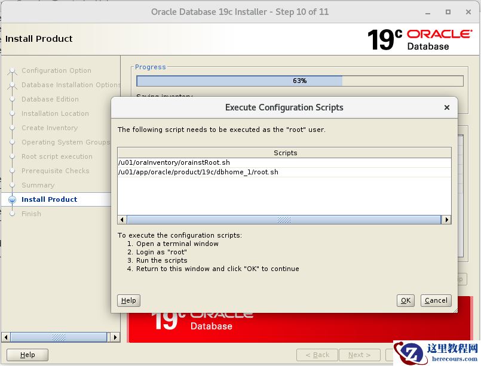
Task: Select the Root script execution step
Action: pyautogui.click(x=57, y=156)
